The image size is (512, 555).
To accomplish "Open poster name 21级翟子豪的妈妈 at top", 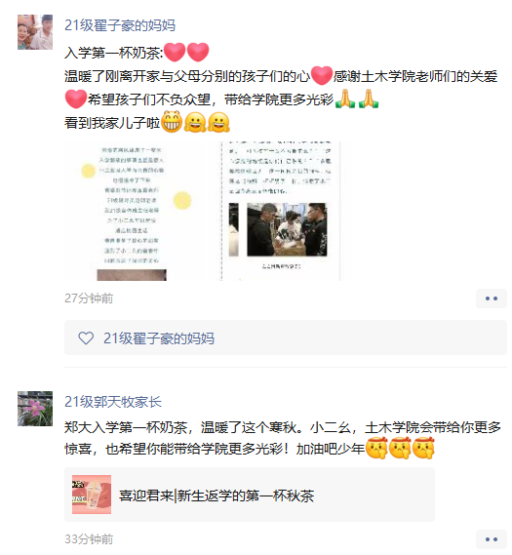I will (120, 25).
